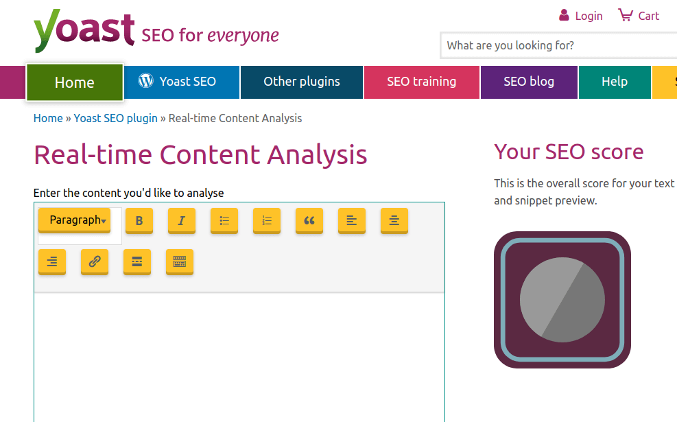Screen dimensions: 677x422
Task: Align text left
Action: coord(351,221)
